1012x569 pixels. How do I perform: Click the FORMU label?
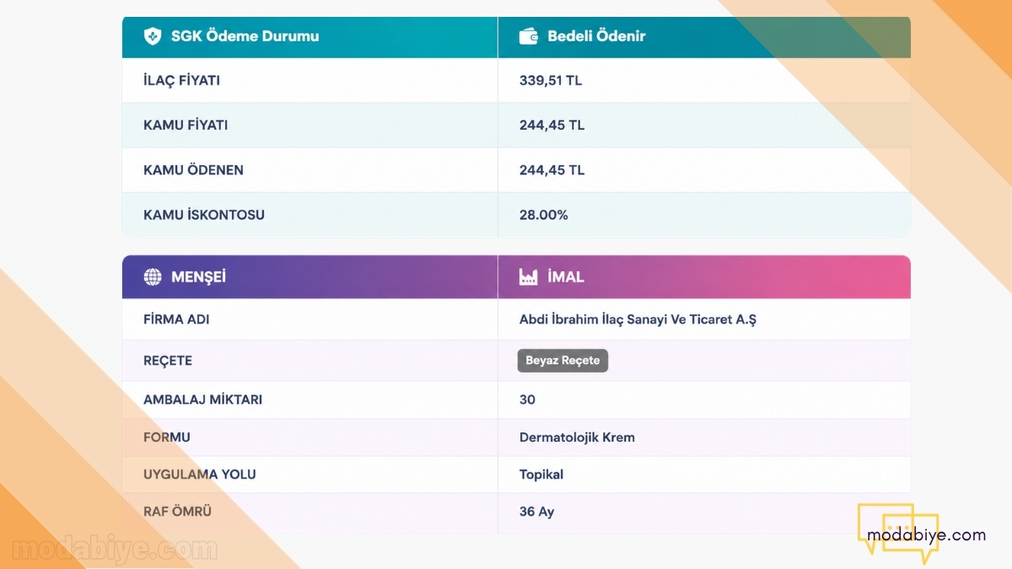pos(167,437)
